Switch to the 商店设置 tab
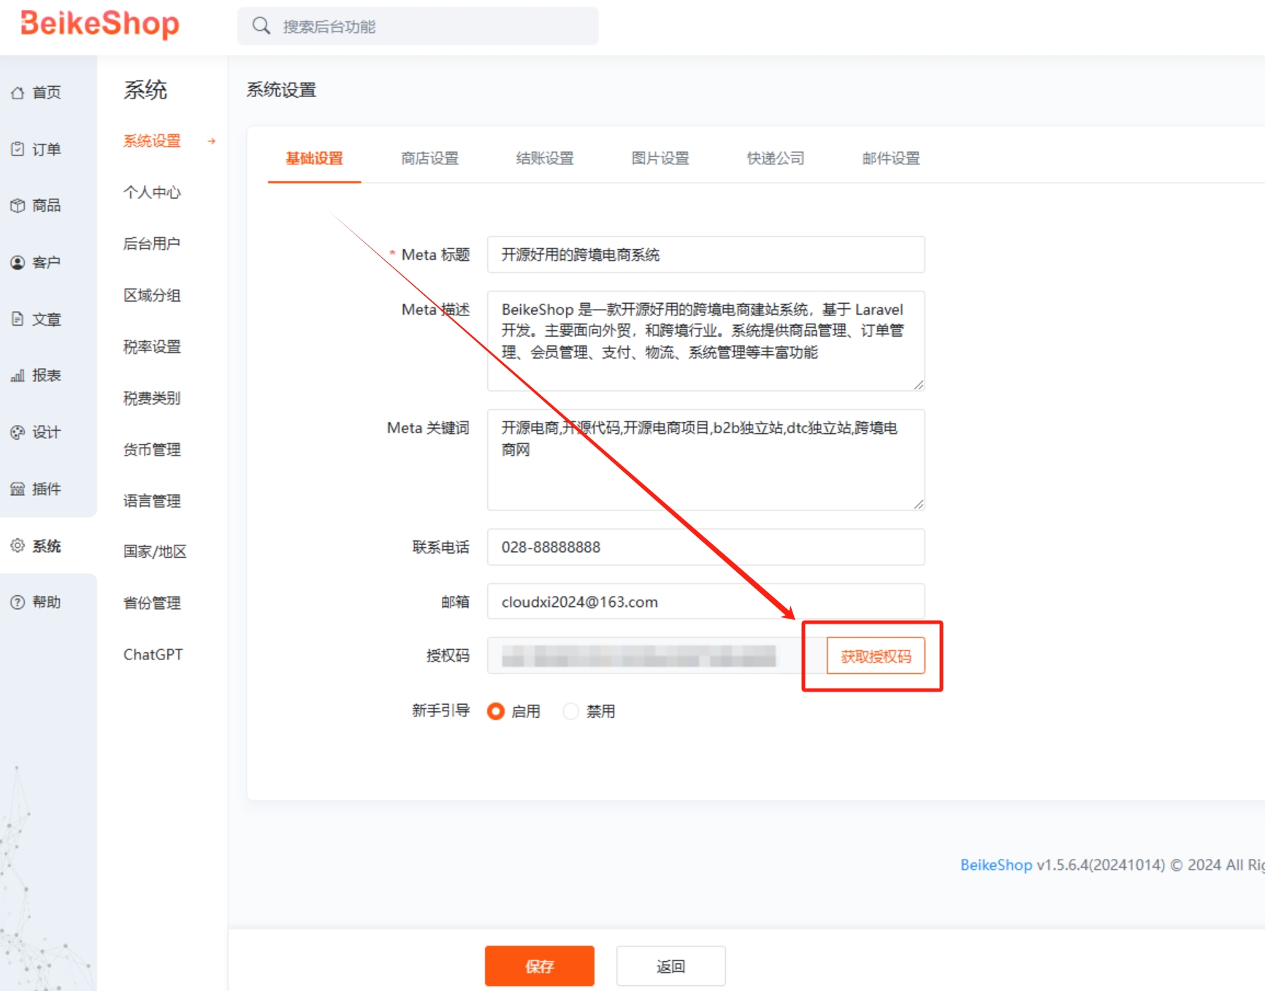Image resolution: width=1265 pixels, height=991 pixels. pos(429,158)
